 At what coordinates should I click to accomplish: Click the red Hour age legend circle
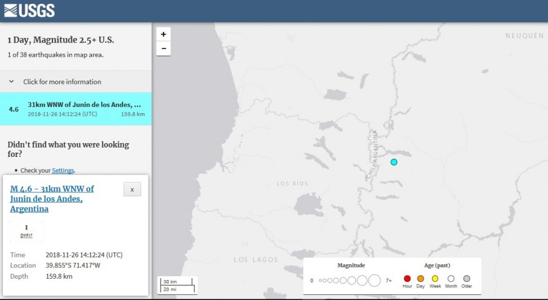coord(407,279)
